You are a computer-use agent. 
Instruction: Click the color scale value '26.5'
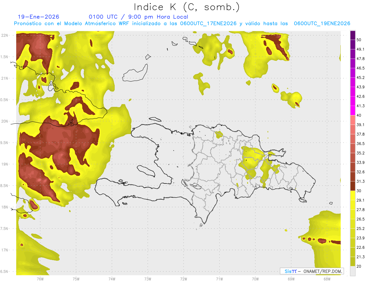361,219
